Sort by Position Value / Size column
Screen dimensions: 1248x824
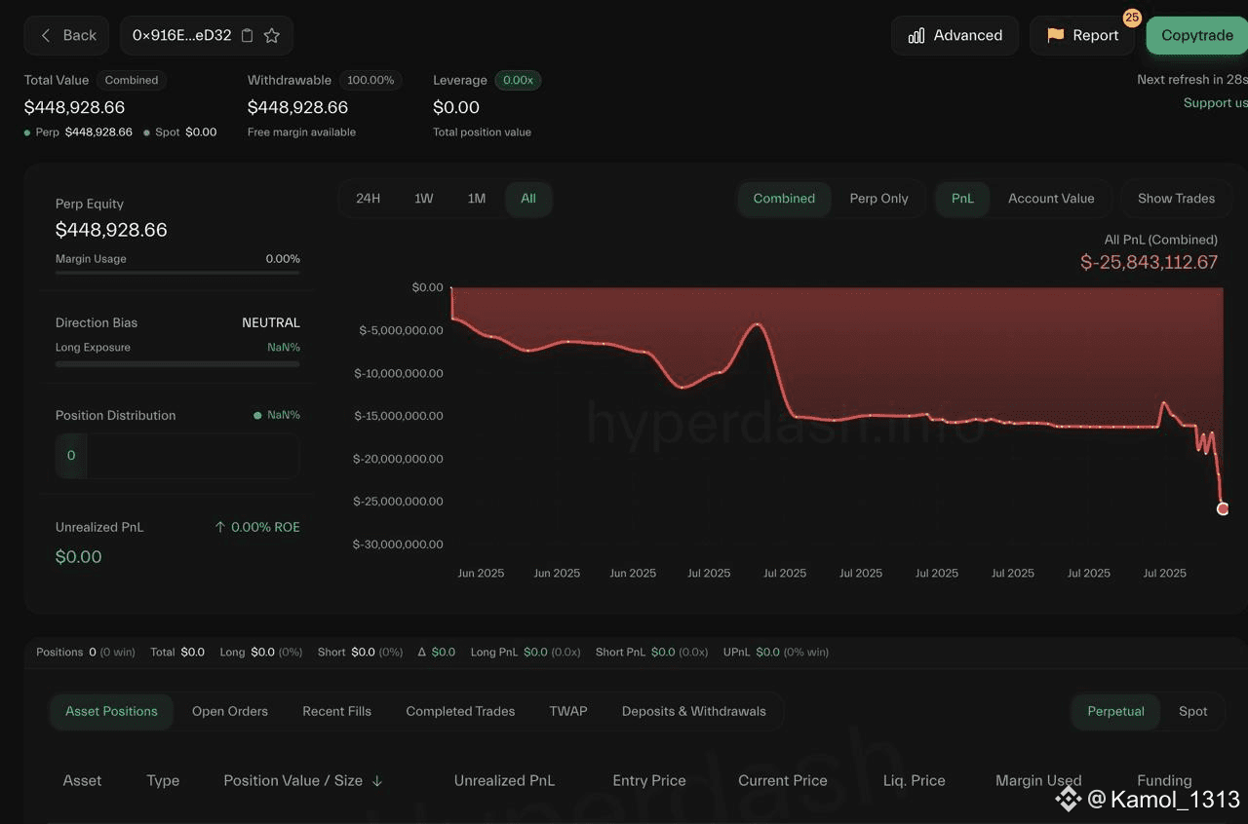[302, 781]
